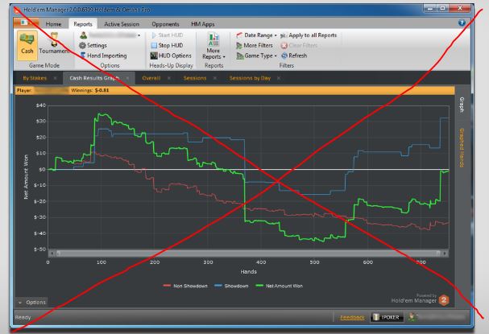Toggle Net Amount Won legend series
The image size is (489, 334).
[x=279, y=286]
